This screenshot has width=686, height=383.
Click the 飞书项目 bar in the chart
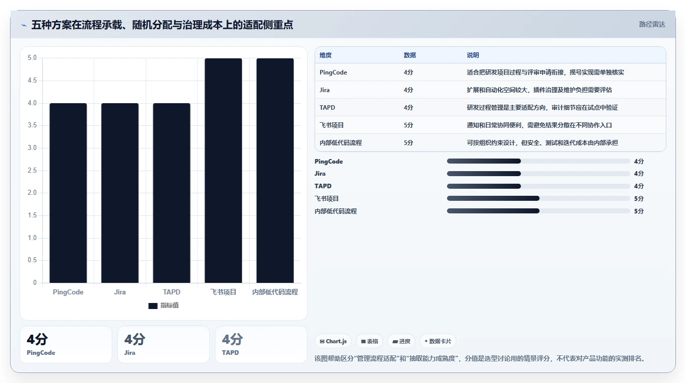pos(223,171)
